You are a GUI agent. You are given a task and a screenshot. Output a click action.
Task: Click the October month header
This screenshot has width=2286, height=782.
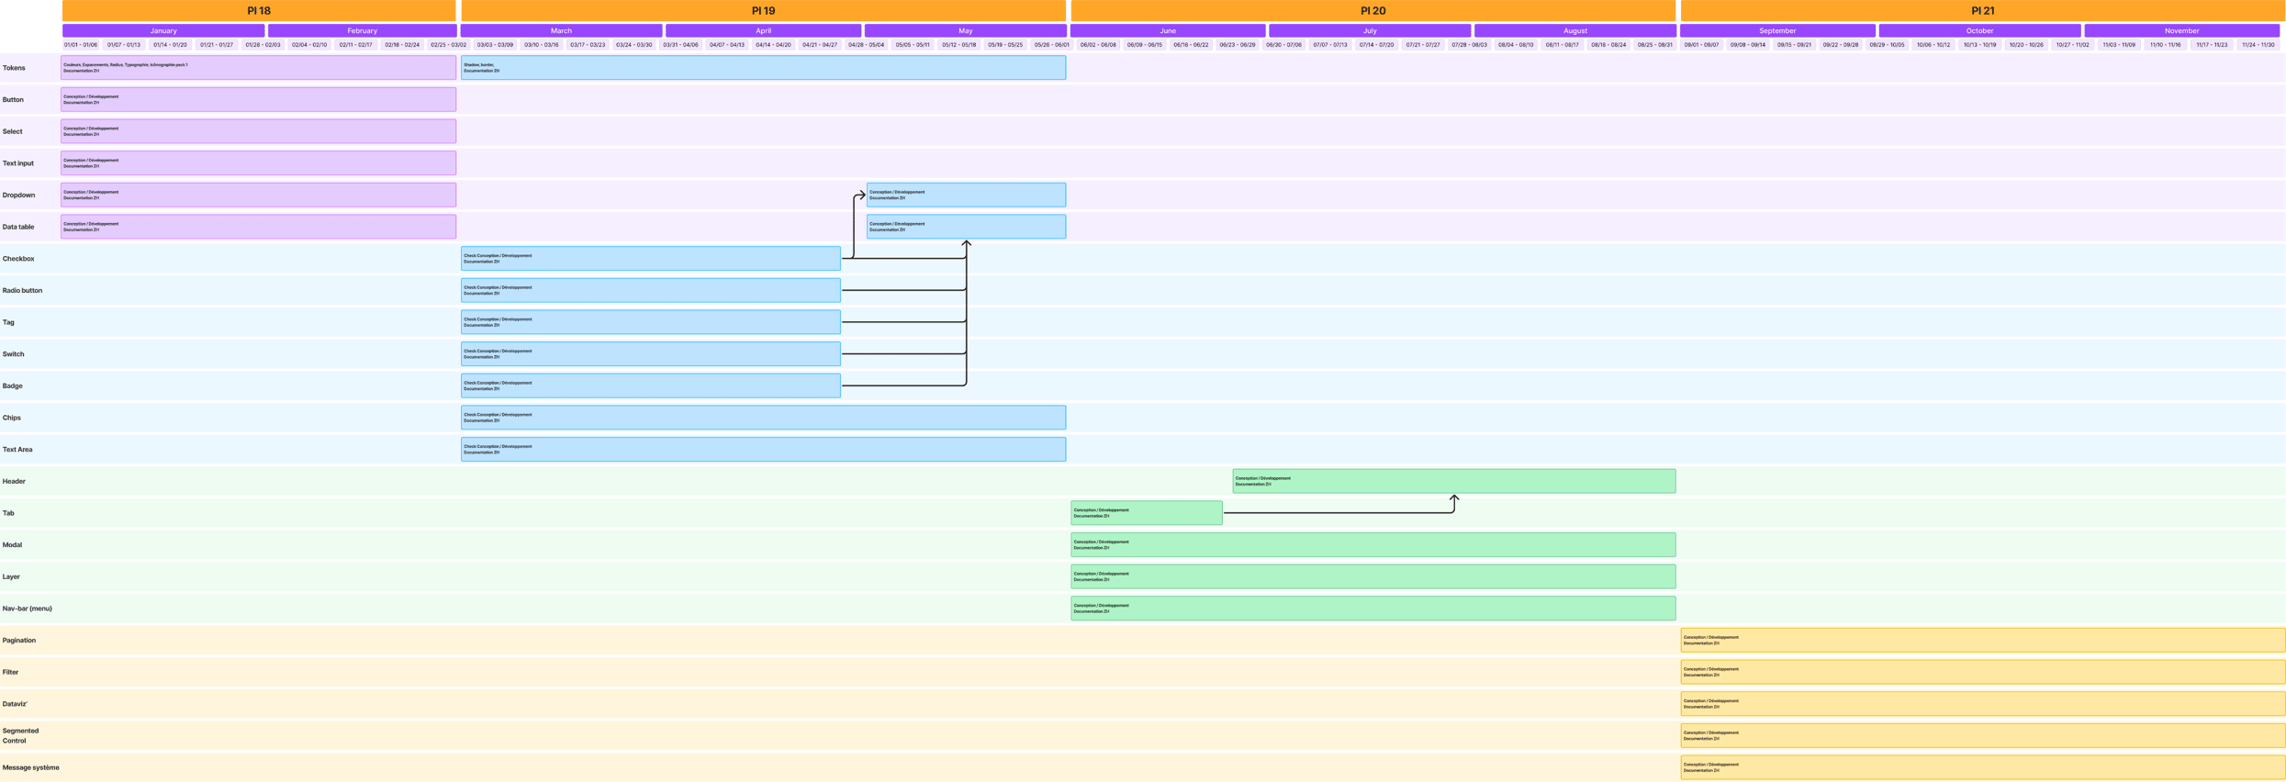click(x=1979, y=30)
